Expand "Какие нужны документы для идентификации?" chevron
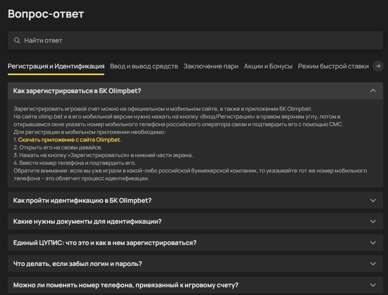 click(x=373, y=221)
